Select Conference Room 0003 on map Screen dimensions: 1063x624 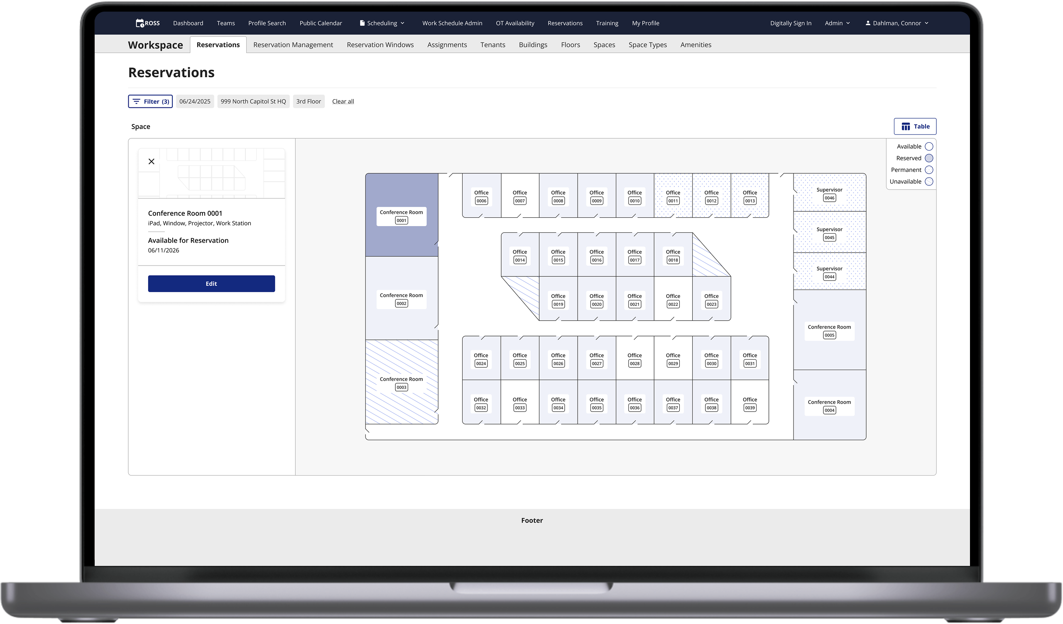[401, 383]
